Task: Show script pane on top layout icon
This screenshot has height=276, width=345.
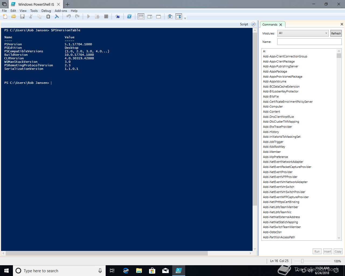Action: coord(141,17)
